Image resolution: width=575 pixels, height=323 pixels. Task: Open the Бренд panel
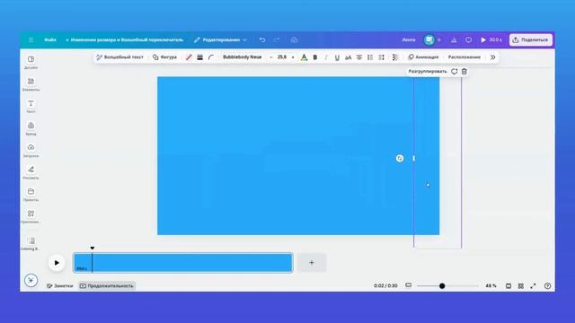(31, 128)
